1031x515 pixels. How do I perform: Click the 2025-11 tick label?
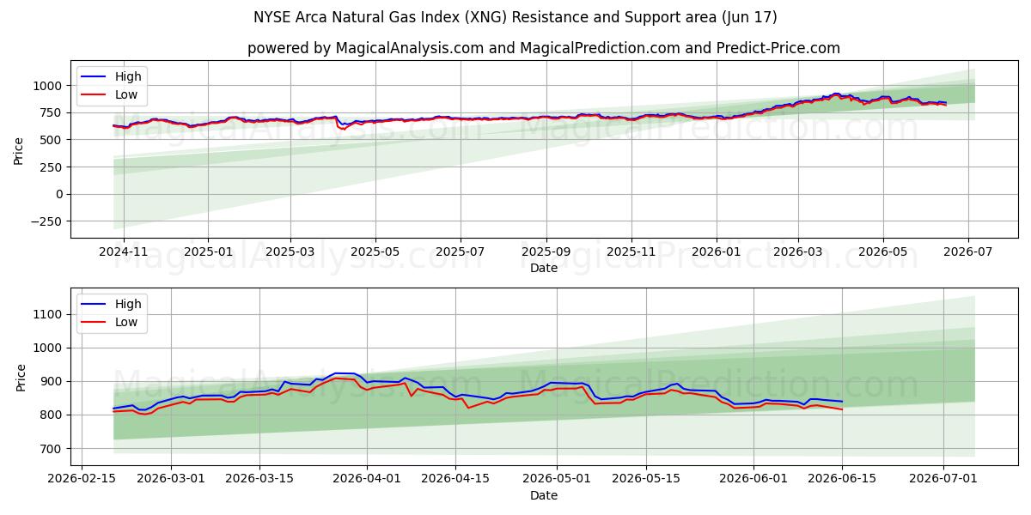[x=631, y=251]
